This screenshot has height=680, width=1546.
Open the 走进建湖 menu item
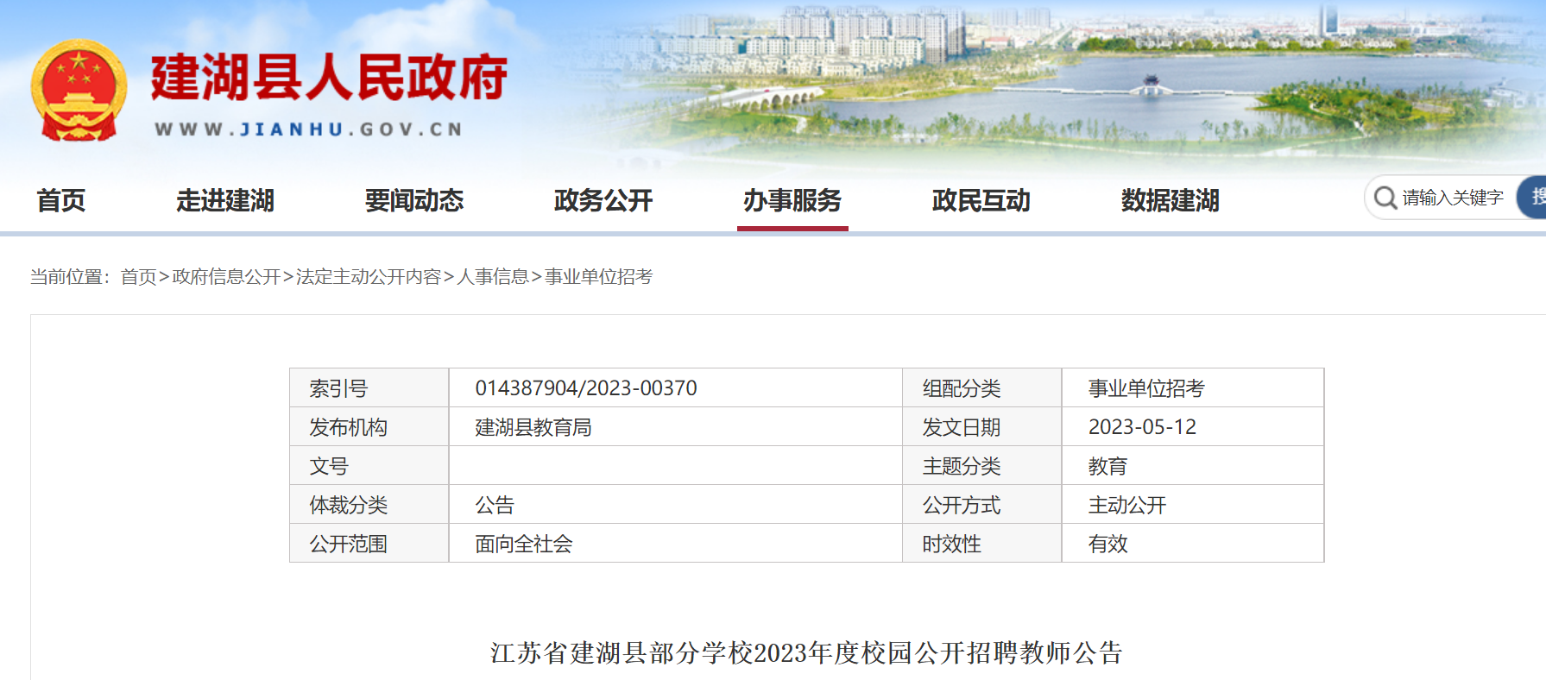tap(225, 201)
